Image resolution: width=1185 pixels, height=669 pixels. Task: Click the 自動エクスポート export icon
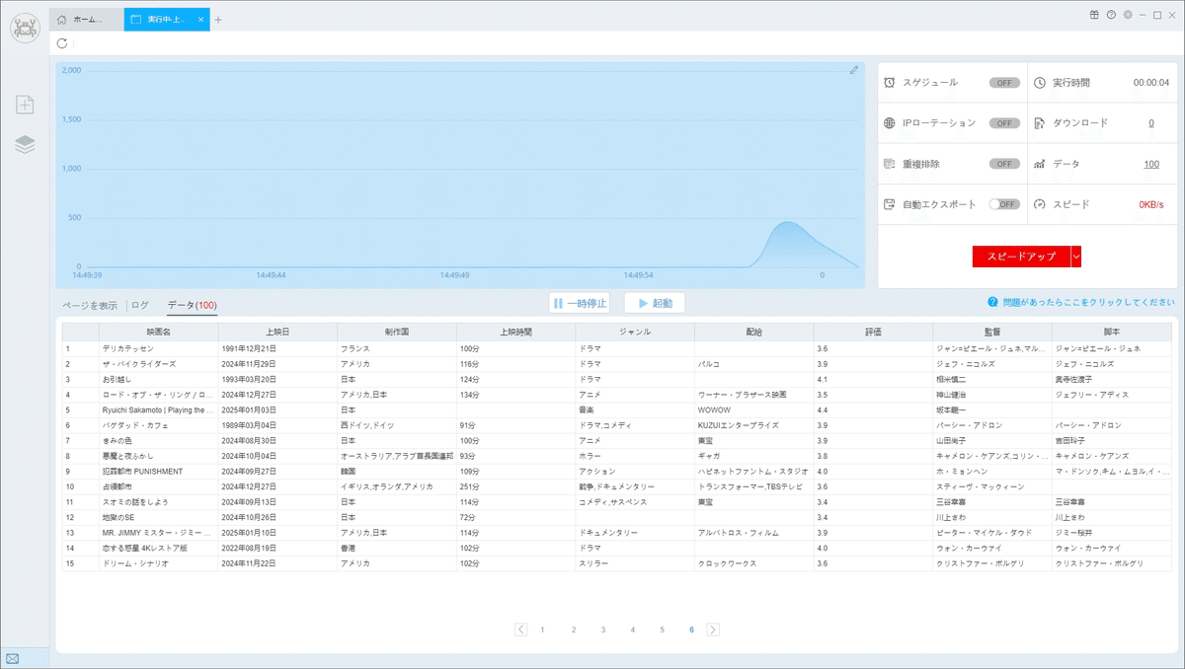(x=890, y=204)
